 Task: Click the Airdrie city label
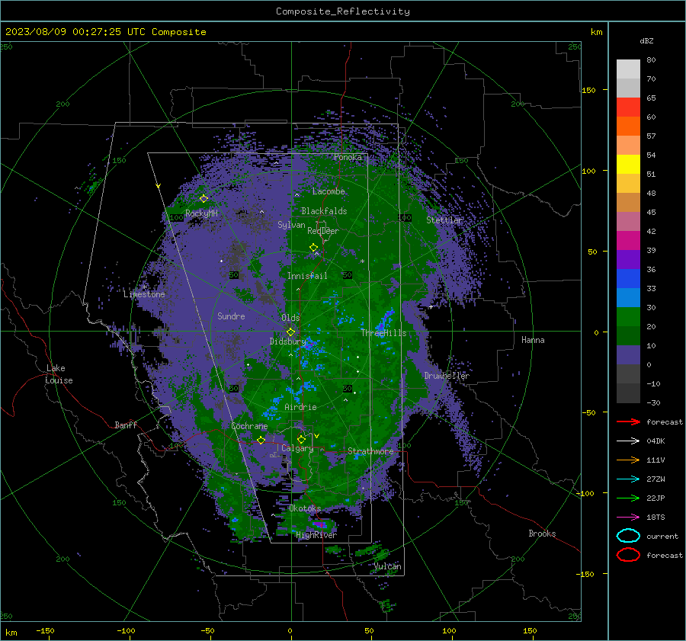pos(300,407)
